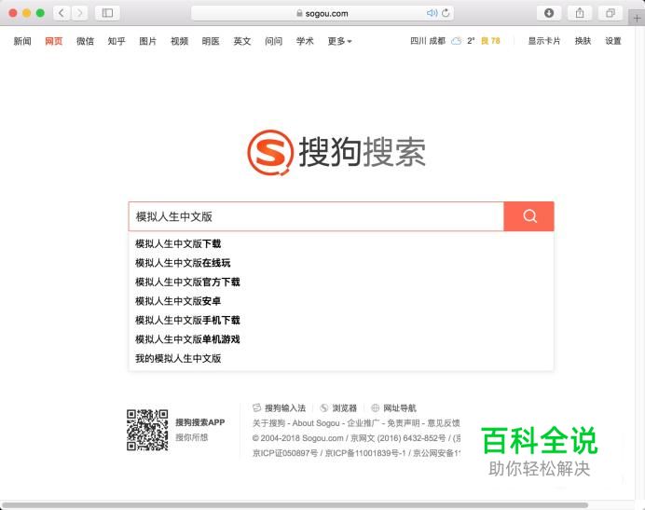Viewport: 645px width, 510px height.
Task: Open the 浏览器 footer link
Action: [338, 408]
